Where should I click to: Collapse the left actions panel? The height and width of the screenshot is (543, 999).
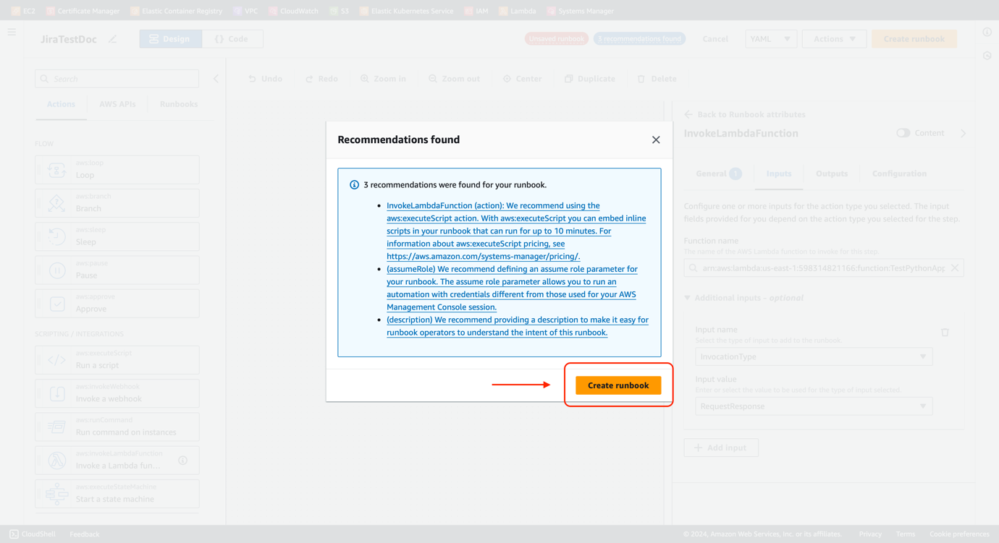click(216, 79)
